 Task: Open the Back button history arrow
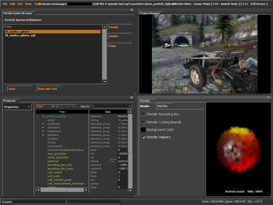53,106
